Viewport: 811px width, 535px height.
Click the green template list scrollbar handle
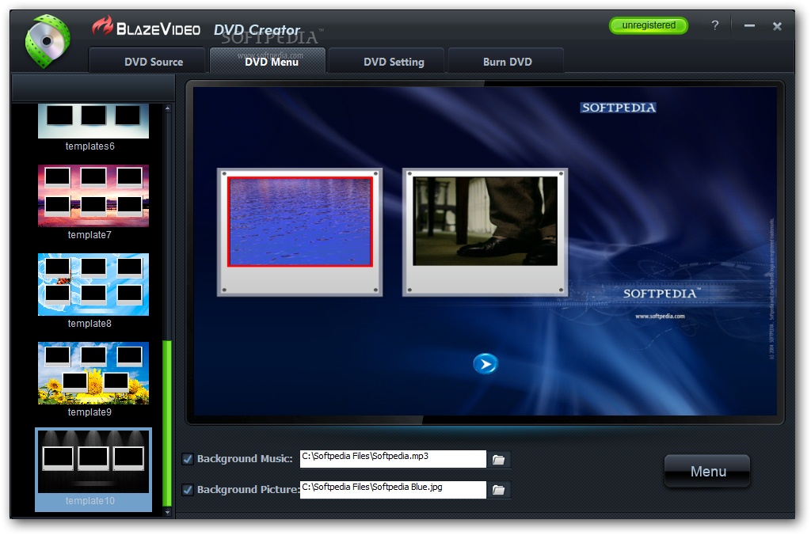pos(167,423)
